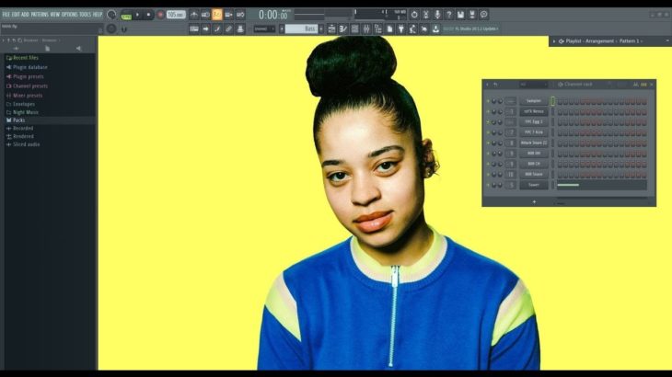Screen dimensions: 672x377
Task: Toggle the blend recording overdub icon
Action: pos(229,15)
